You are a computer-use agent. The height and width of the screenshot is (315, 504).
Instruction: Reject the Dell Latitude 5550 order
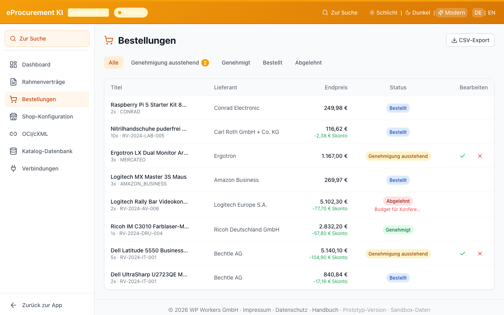480,254
